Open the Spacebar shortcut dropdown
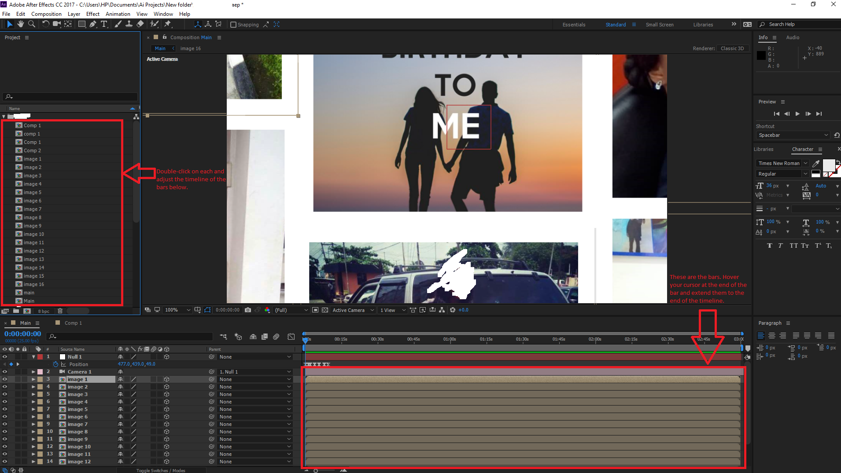The width and height of the screenshot is (841, 473). click(x=793, y=135)
